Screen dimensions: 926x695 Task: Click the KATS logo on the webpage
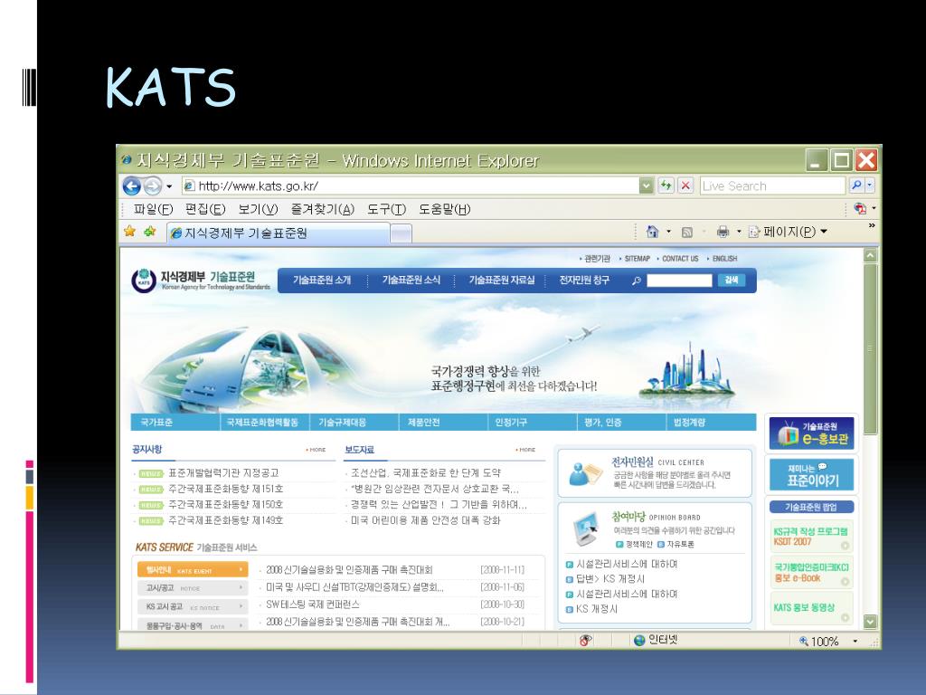coord(201,280)
